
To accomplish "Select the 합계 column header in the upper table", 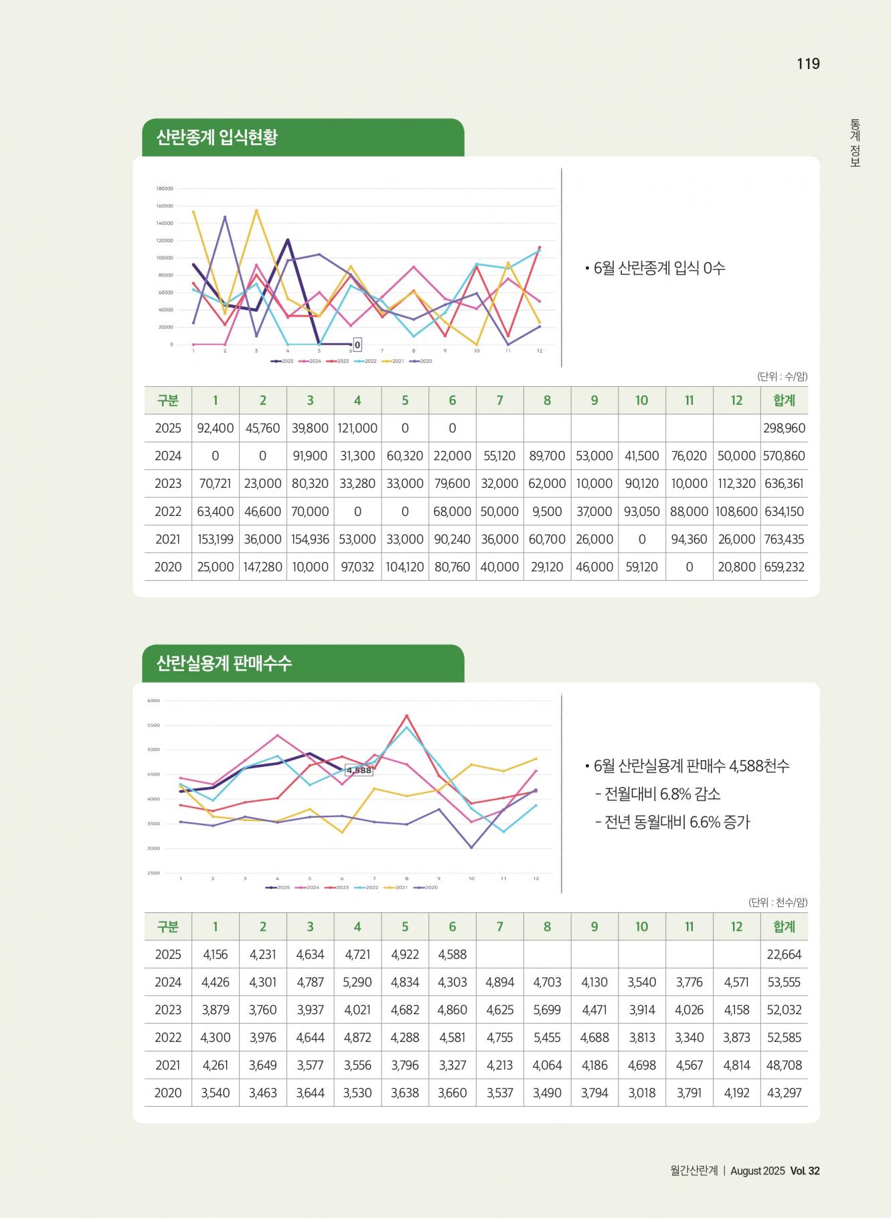I will tap(784, 400).
